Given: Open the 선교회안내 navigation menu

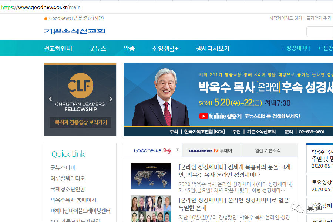Looking at the screenshot, I should [58, 49].
